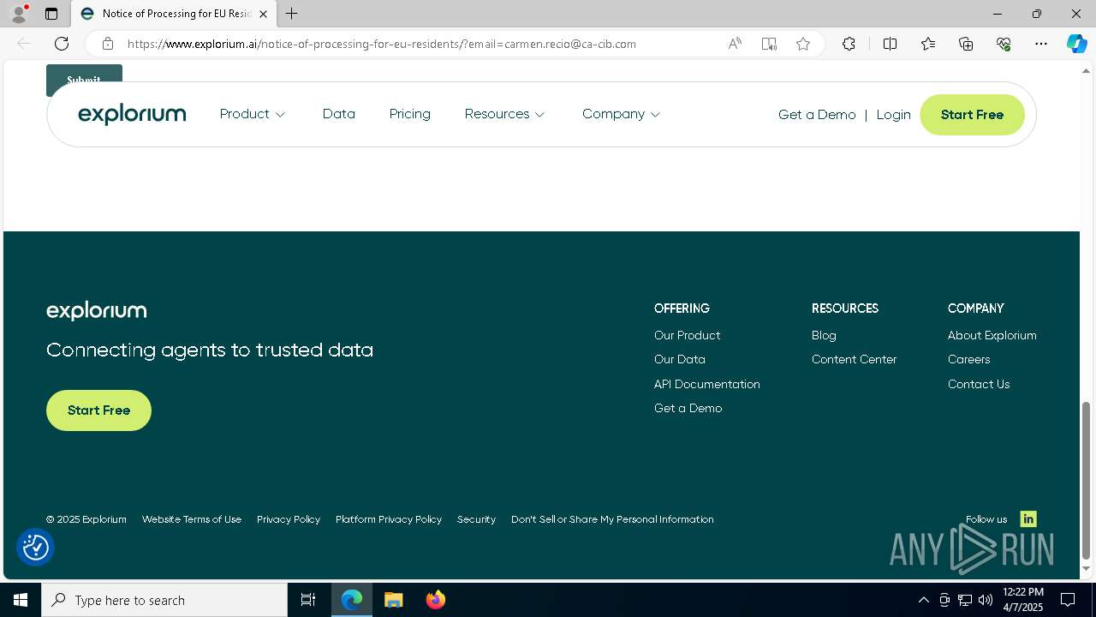Click the page vertical scrollbar thumb
The image size is (1096, 617).
[x=1087, y=480]
